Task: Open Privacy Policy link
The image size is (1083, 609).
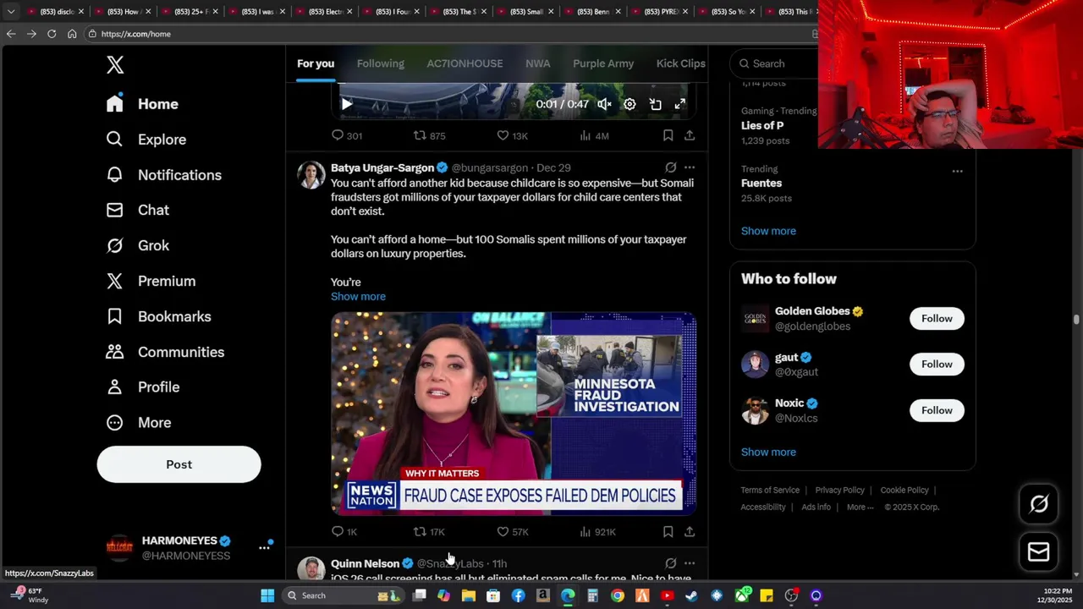Action: [x=839, y=490]
